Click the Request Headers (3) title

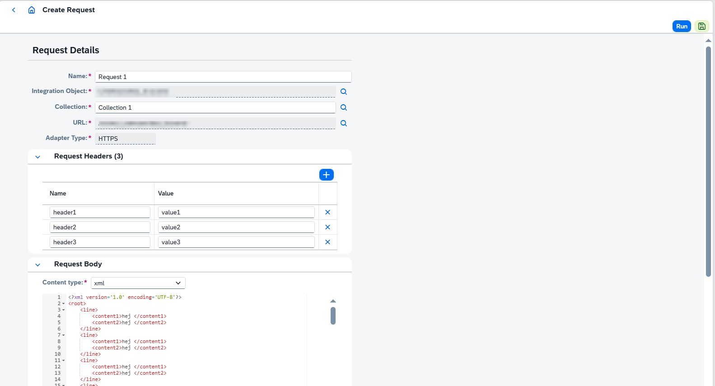tap(89, 156)
